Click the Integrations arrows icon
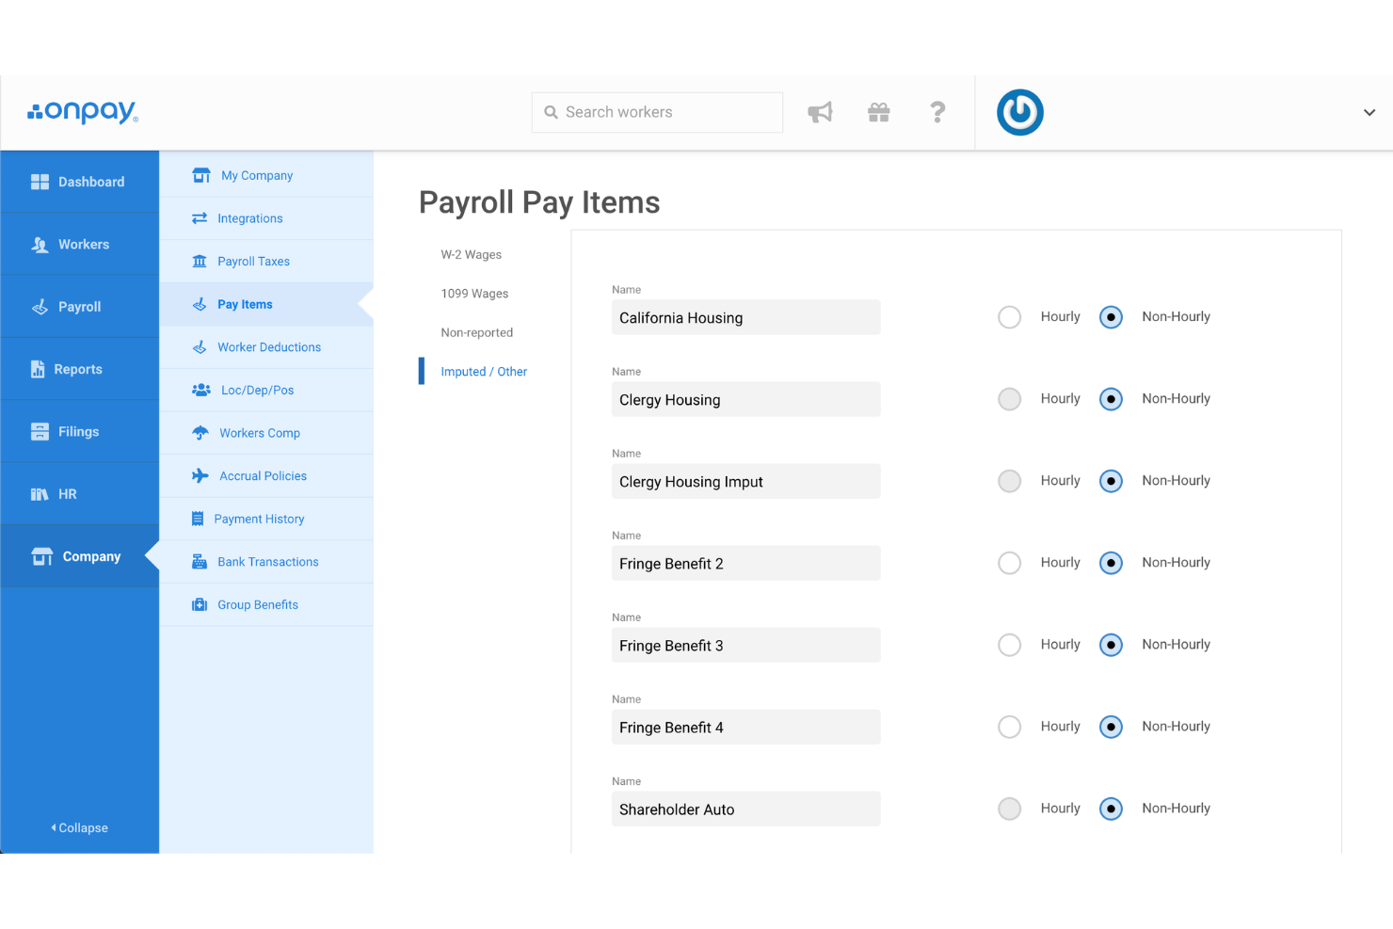Image resolution: width=1393 pixels, height=929 pixels. (x=200, y=218)
